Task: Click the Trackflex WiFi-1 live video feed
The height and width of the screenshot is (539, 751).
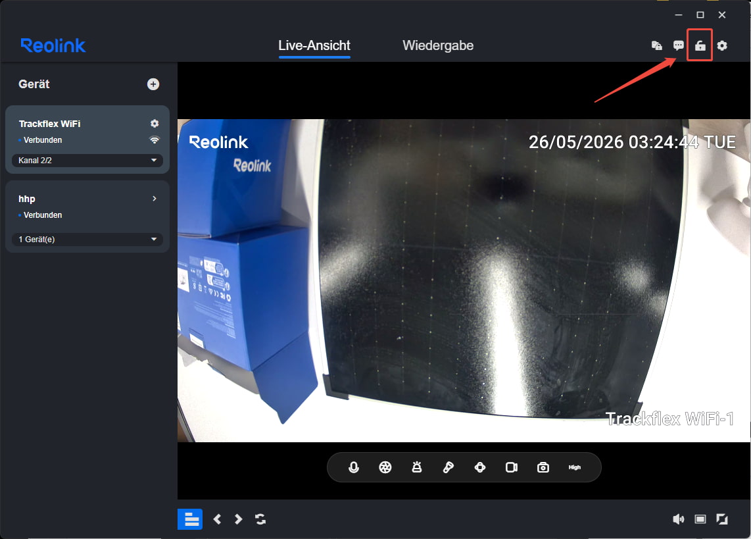Action: tap(464, 280)
